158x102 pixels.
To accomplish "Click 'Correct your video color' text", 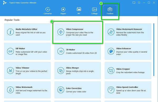I will pyautogui.click(x=76, y=92).
